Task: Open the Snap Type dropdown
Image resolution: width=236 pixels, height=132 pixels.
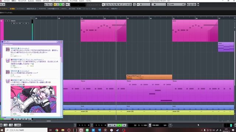Action: [x=145, y=5]
